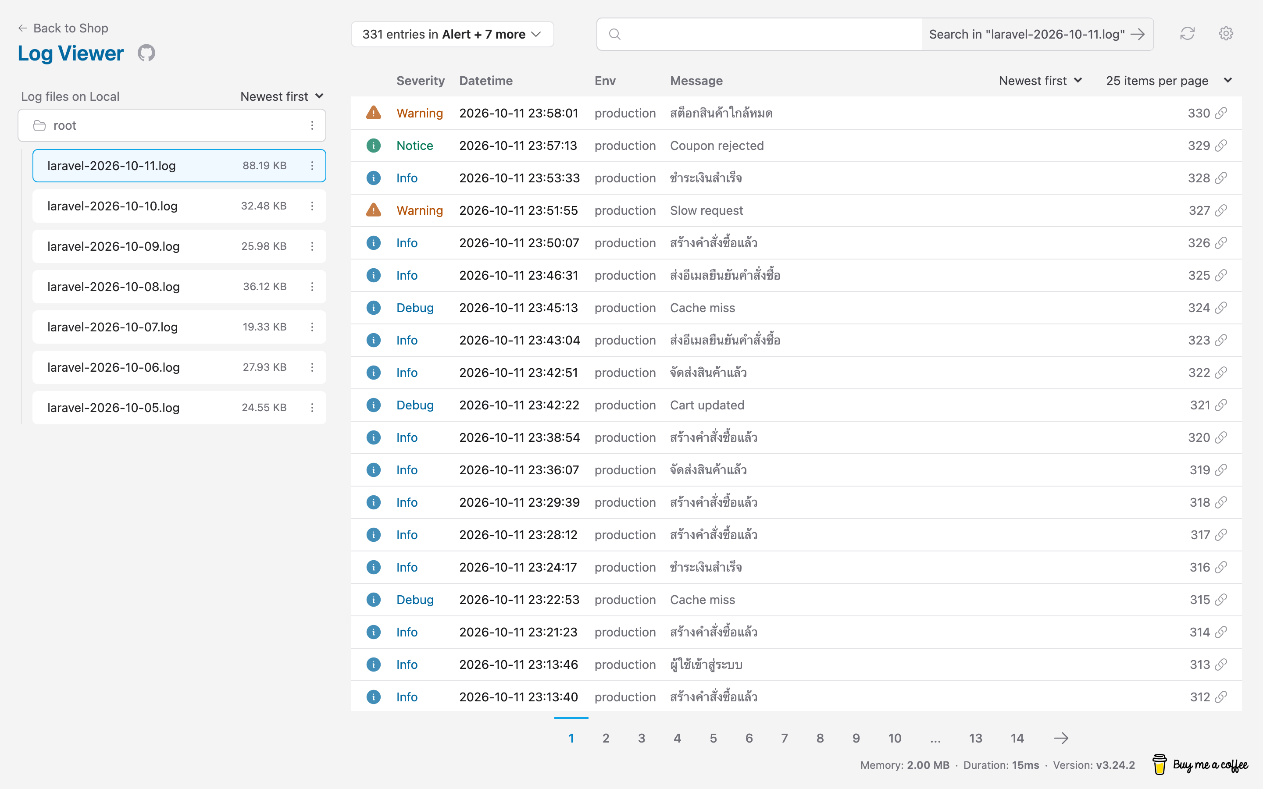Open log files Newest first sort dropdown
Image resolution: width=1263 pixels, height=789 pixels.
(x=282, y=96)
